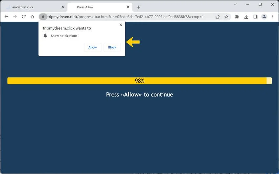Image resolution: width=279 pixels, height=174 pixels.
Task: Open a new tab with plus button
Action: pyautogui.click(x=138, y=7)
